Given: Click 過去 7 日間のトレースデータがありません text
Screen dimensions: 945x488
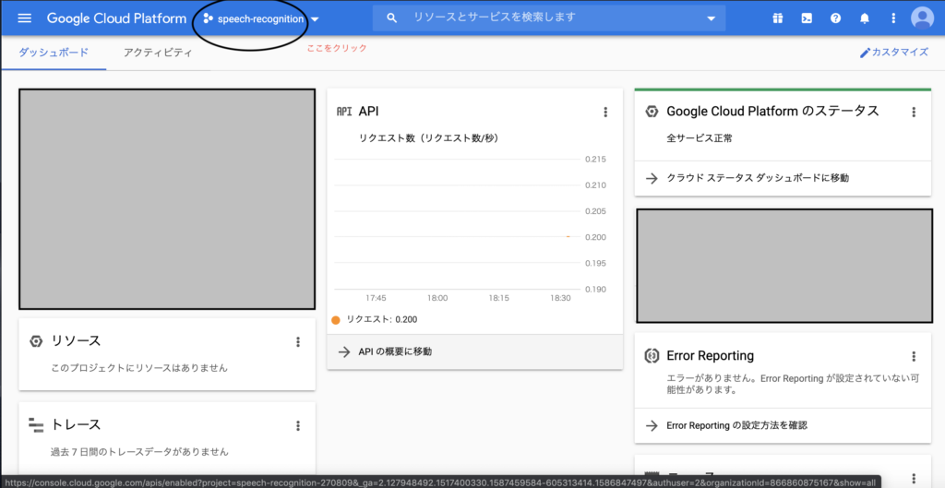Looking at the screenshot, I should 140,451.
